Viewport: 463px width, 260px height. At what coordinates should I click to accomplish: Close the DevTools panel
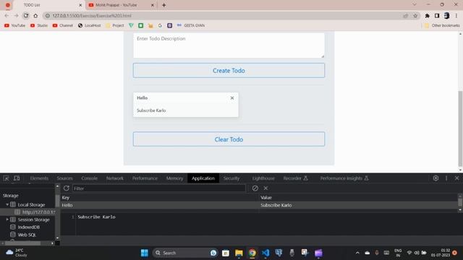[x=456, y=178]
